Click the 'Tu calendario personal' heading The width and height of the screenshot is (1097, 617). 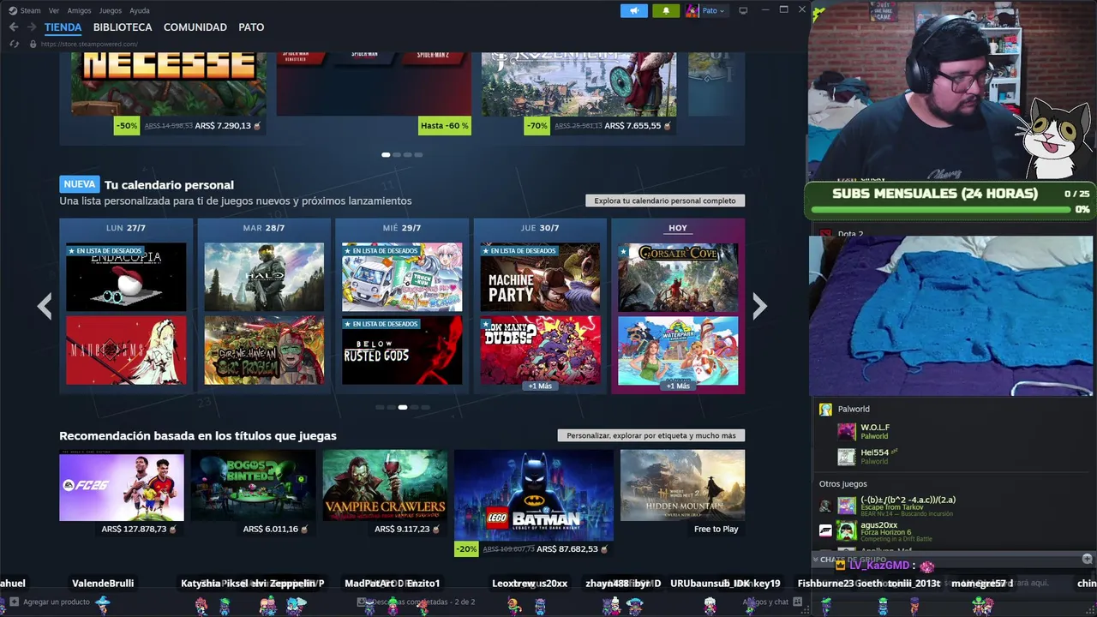point(169,185)
